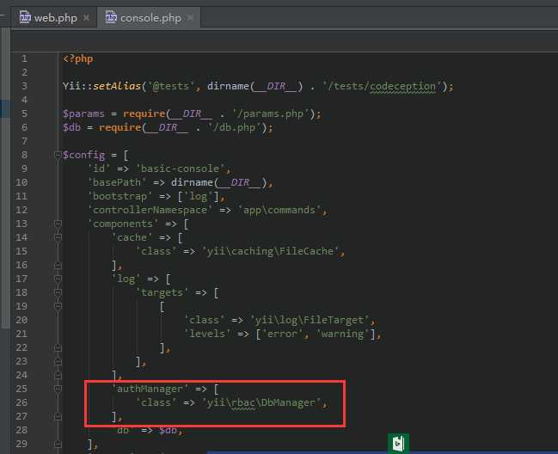Click the $params variable on line 5

tap(83, 113)
